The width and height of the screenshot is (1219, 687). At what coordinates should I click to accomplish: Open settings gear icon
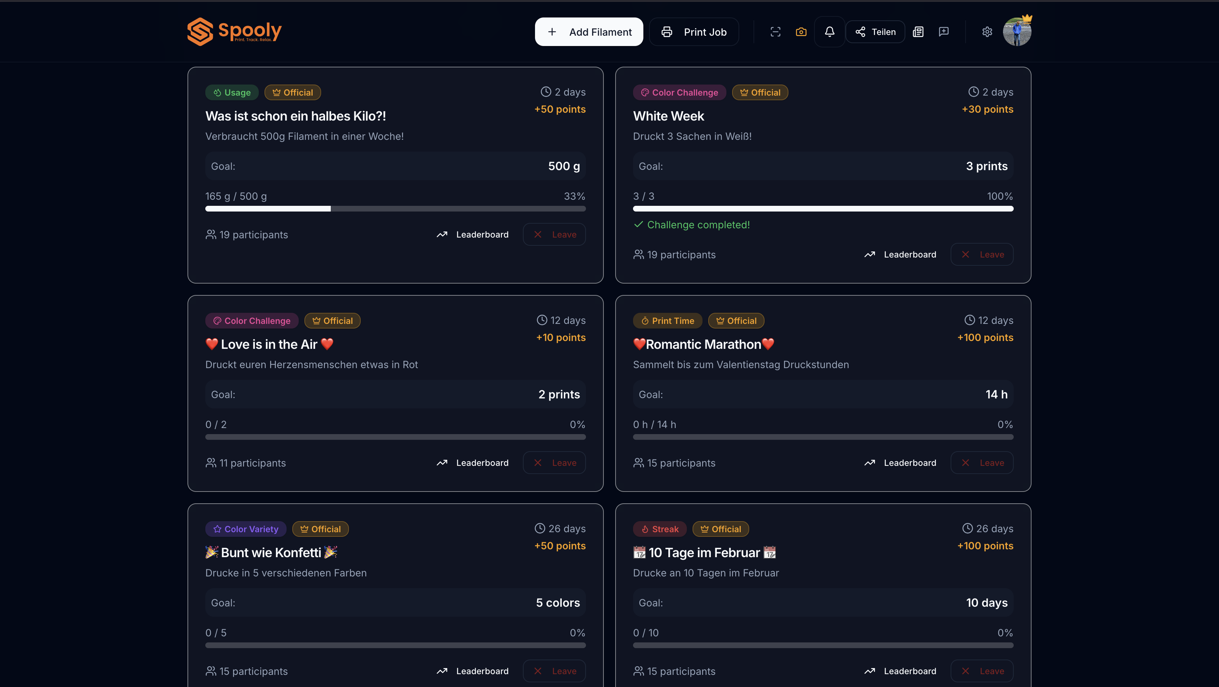click(x=987, y=32)
